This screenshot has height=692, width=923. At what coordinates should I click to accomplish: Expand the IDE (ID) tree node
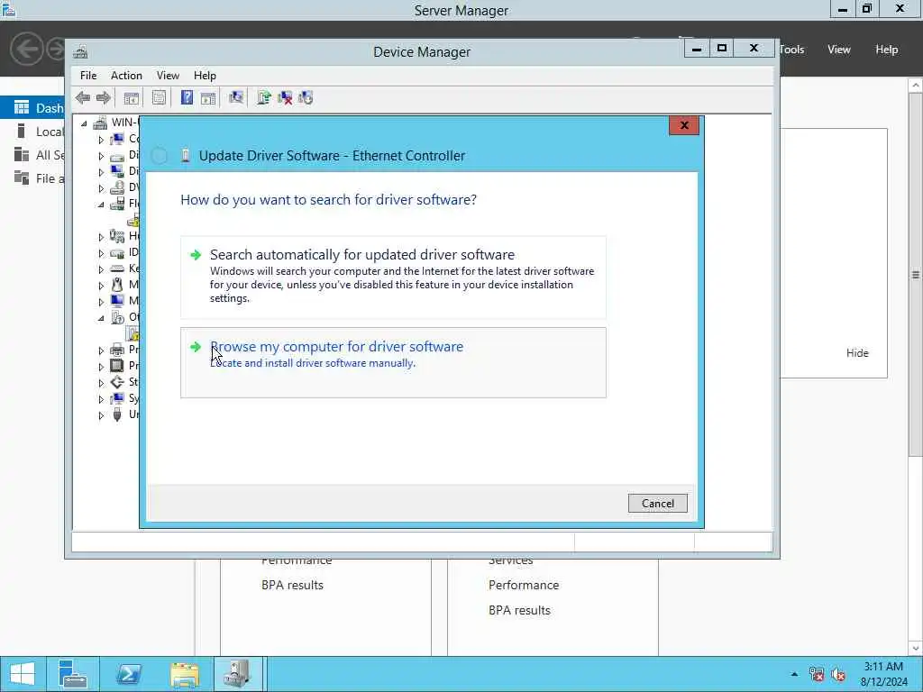[101, 253]
